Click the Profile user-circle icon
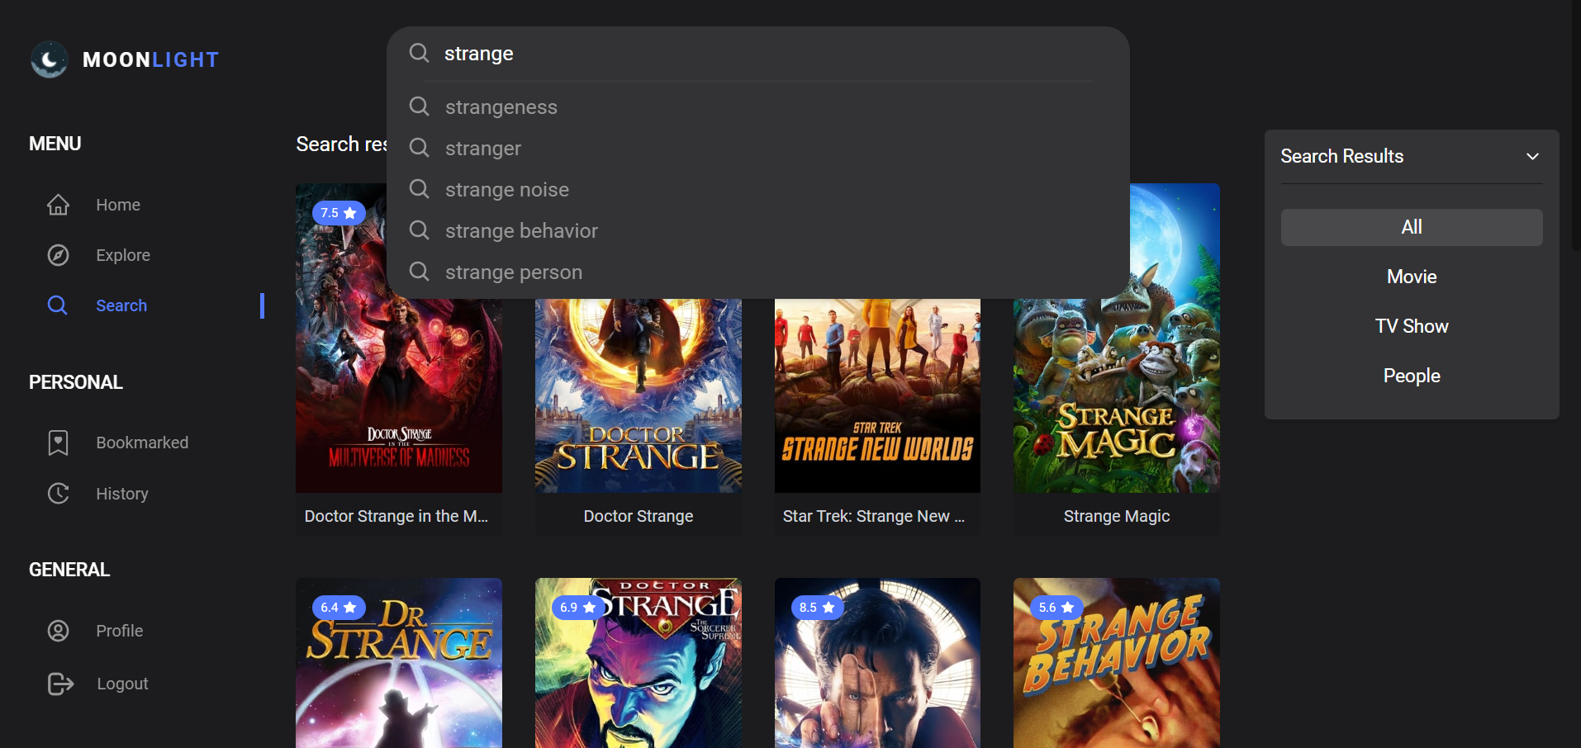1581x748 pixels. click(58, 631)
